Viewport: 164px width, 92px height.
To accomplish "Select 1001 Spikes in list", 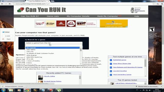I will click(53, 50).
